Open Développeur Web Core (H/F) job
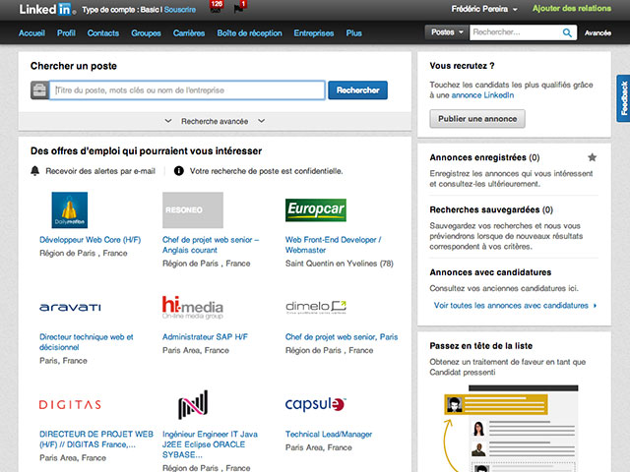The height and width of the screenshot is (472, 630). [x=90, y=240]
